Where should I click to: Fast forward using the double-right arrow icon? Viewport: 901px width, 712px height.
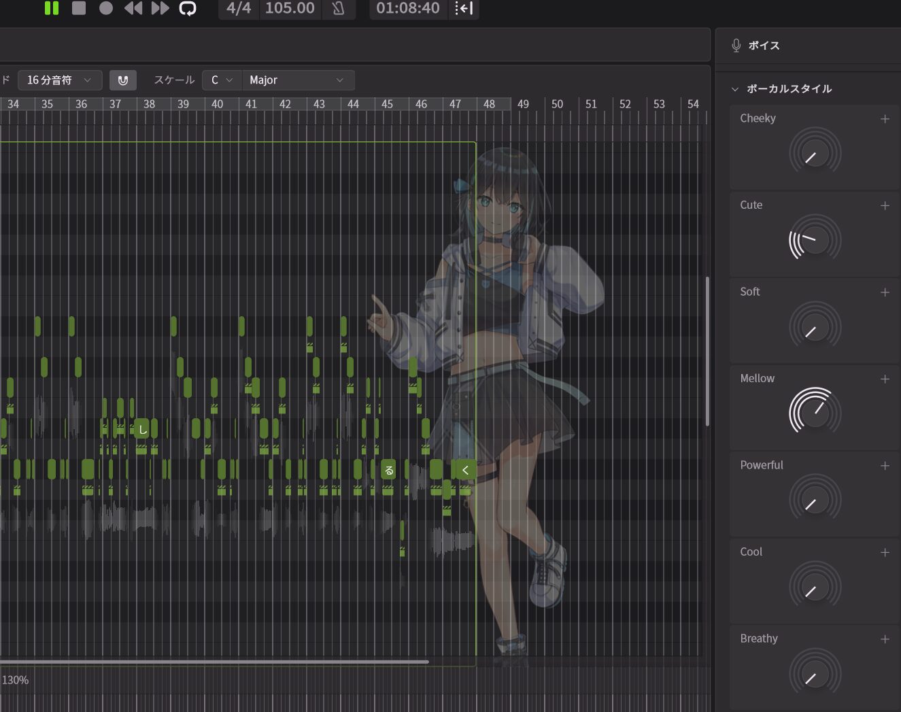tap(160, 8)
